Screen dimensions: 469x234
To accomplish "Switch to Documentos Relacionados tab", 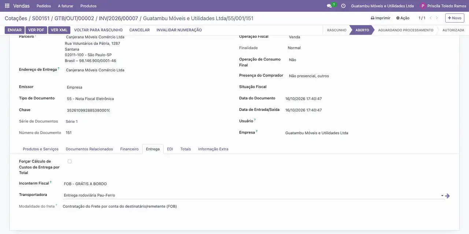I will pyautogui.click(x=89, y=149).
